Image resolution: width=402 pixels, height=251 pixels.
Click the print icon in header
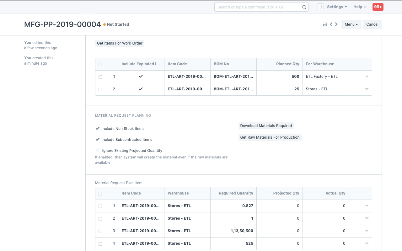(325, 24)
